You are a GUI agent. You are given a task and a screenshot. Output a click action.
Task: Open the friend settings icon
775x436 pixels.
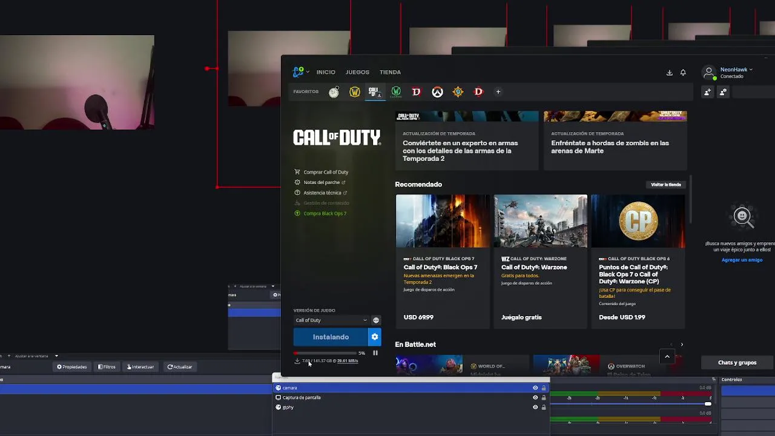click(x=723, y=92)
